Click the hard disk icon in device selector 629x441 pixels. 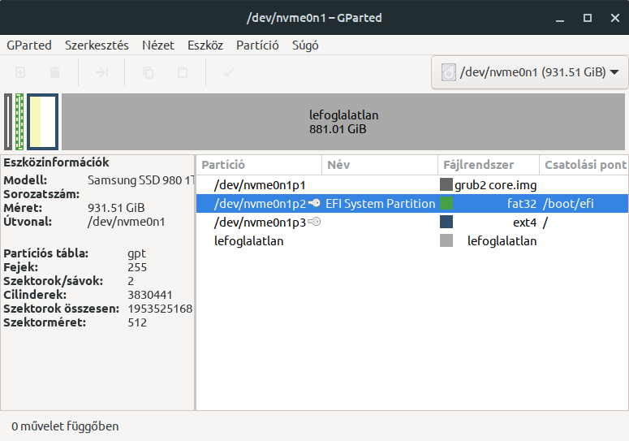pyautogui.click(x=449, y=72)
